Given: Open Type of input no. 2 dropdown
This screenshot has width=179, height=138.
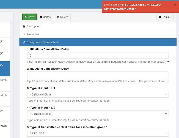Looking at the screenshot, I should (98, 114).
